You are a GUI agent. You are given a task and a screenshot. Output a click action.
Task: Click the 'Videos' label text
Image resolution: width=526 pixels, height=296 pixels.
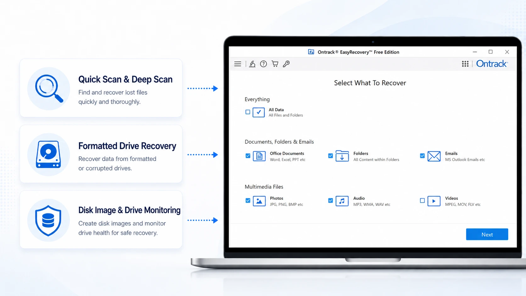[x=451, y=198]
